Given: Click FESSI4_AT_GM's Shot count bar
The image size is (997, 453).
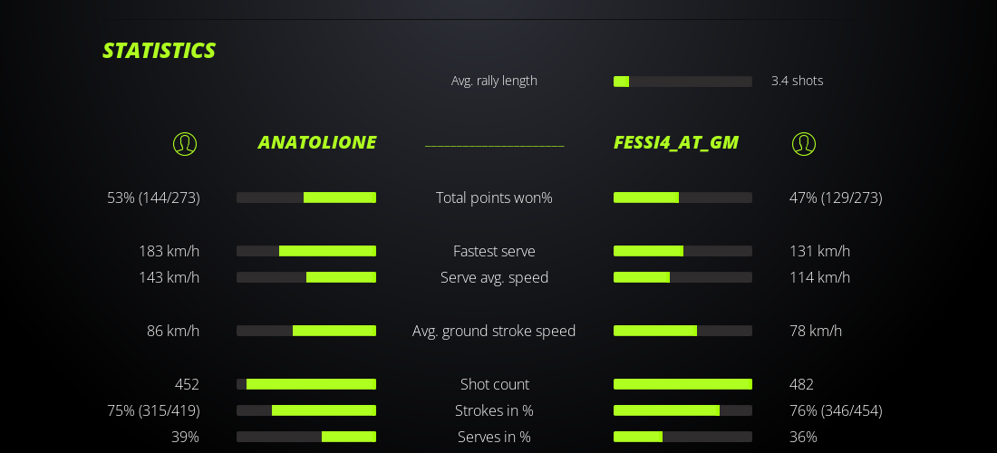Looking at the screenshot, I should coord(682,384).
